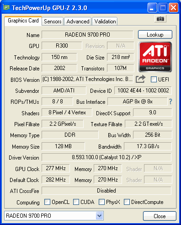This screenshot has width=181, height=225.
Task: Click the ROPs/TMUs field showing 8 / 8
Action: [x=57, y=102]
